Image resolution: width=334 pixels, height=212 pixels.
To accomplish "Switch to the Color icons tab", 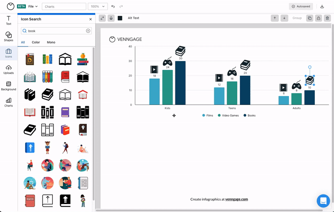I will [x=36, y=42].
